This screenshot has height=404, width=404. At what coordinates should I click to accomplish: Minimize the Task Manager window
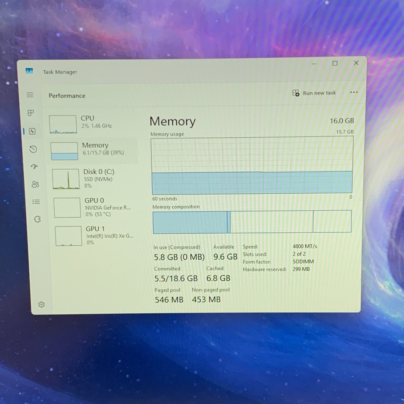coord(314,64)
